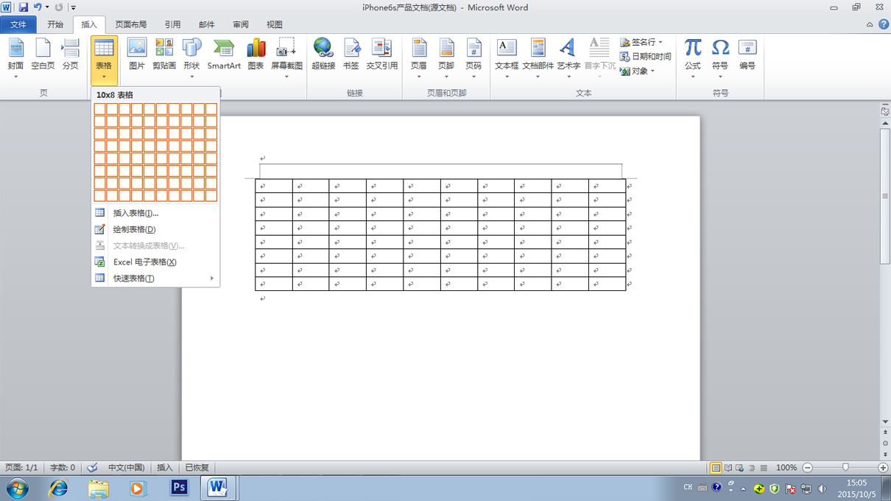Open the undo history dropdown arrow
The image size is (891, 501).
tap(47, 7)
